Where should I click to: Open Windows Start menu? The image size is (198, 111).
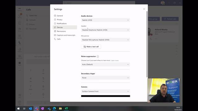pyautogui.click(x=19, y=109)
